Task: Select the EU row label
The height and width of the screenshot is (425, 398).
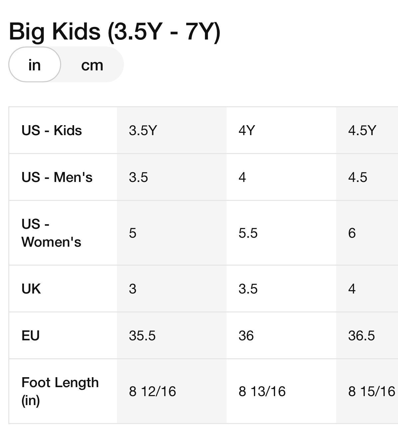Action: 30,336
